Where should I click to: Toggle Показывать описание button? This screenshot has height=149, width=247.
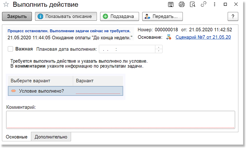pyautogui.click(x=66, y=16)
